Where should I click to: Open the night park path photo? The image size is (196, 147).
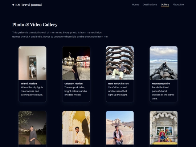pos(32,128)
